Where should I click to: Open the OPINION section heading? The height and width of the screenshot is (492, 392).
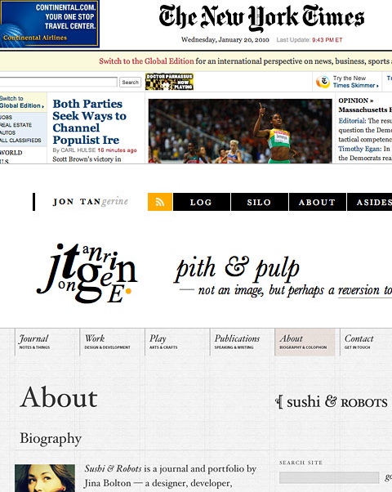355,101
